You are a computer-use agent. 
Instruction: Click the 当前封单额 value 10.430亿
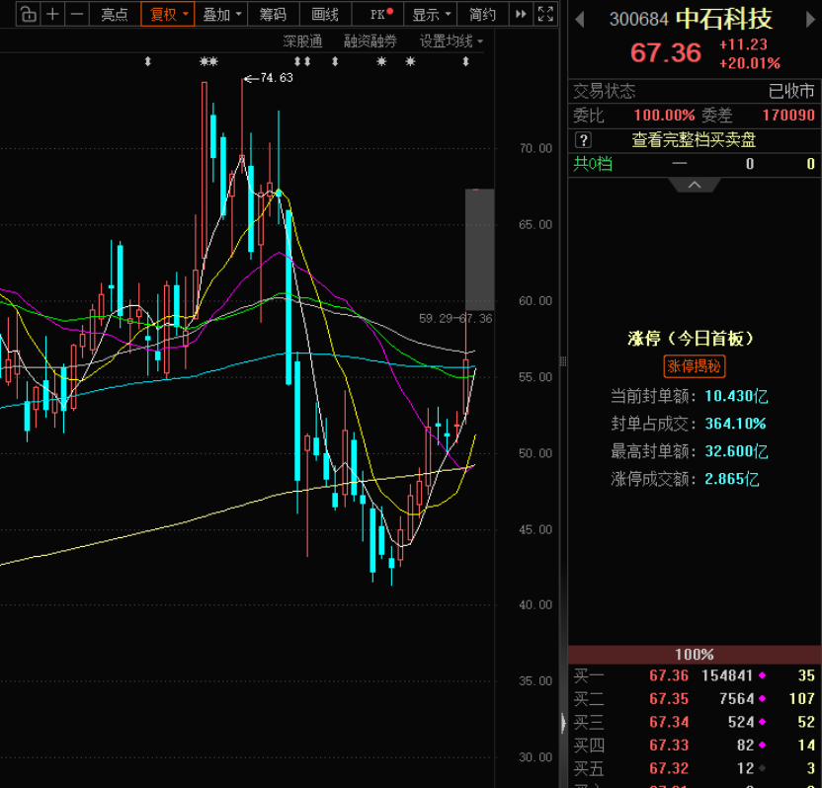click(x=736, y=396)
